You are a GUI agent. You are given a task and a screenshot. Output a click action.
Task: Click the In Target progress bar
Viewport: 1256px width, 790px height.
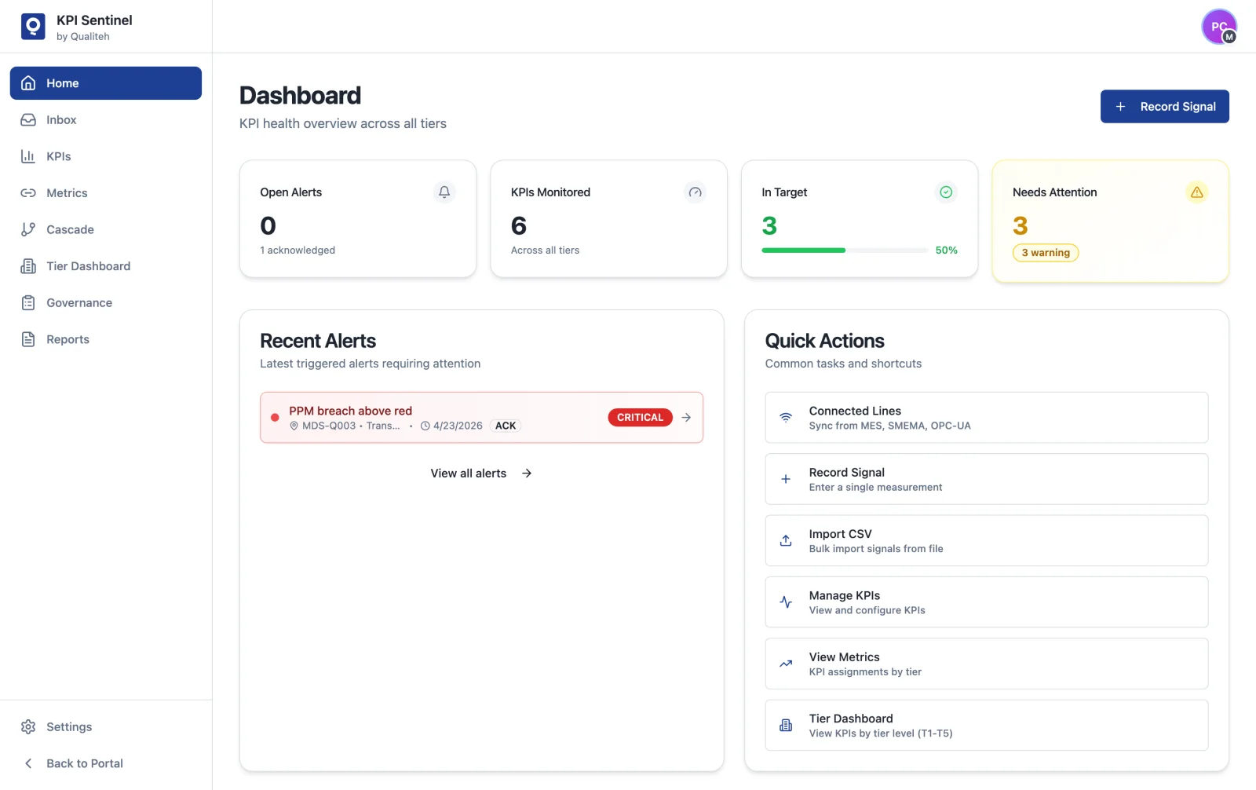tap(845, 251)
